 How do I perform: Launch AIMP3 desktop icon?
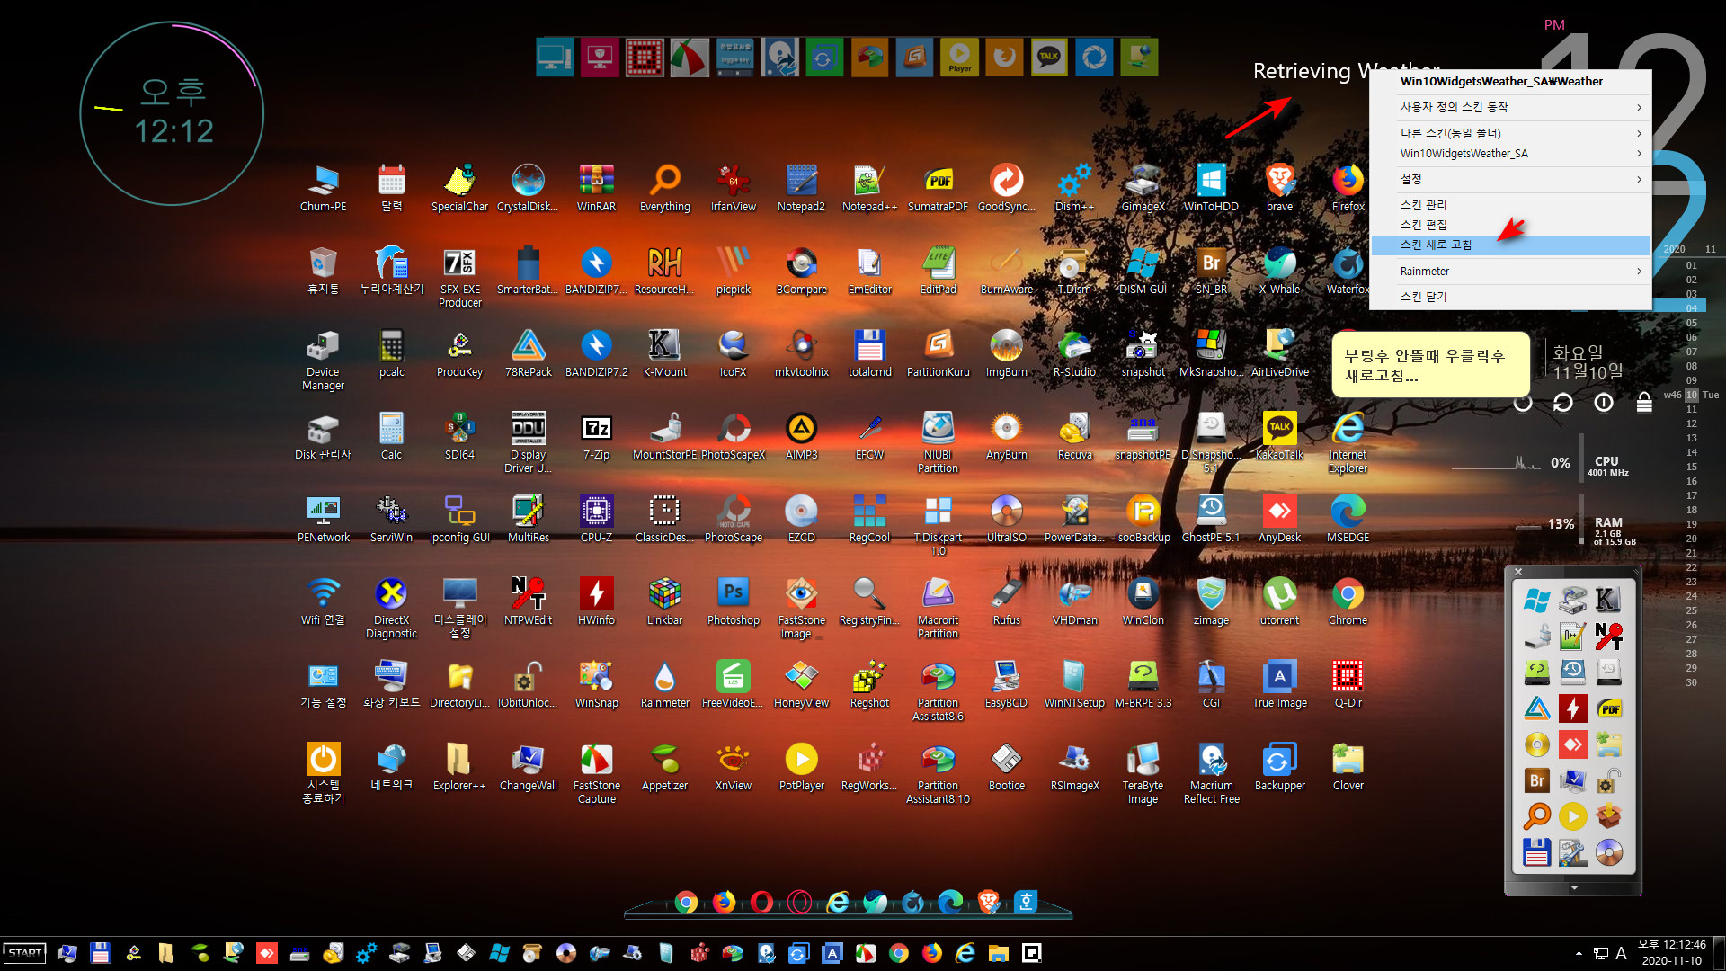pos(801,436)
